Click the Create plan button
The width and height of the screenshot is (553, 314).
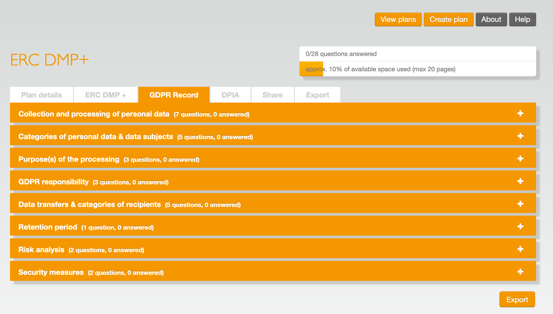point(449,19)
